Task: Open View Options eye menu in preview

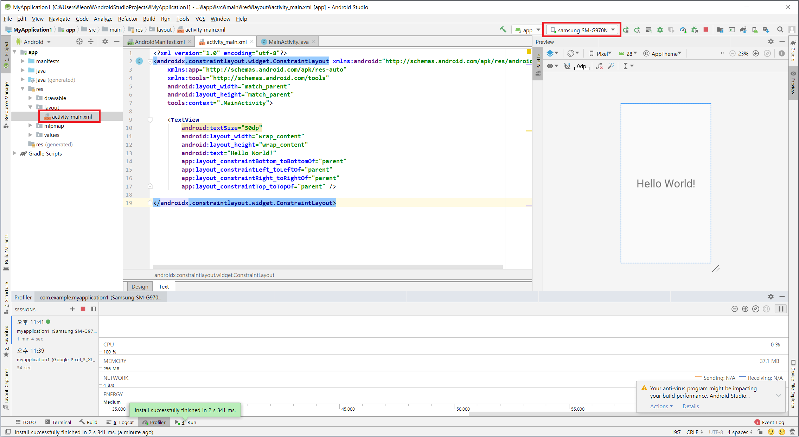Action: (552, 66)
